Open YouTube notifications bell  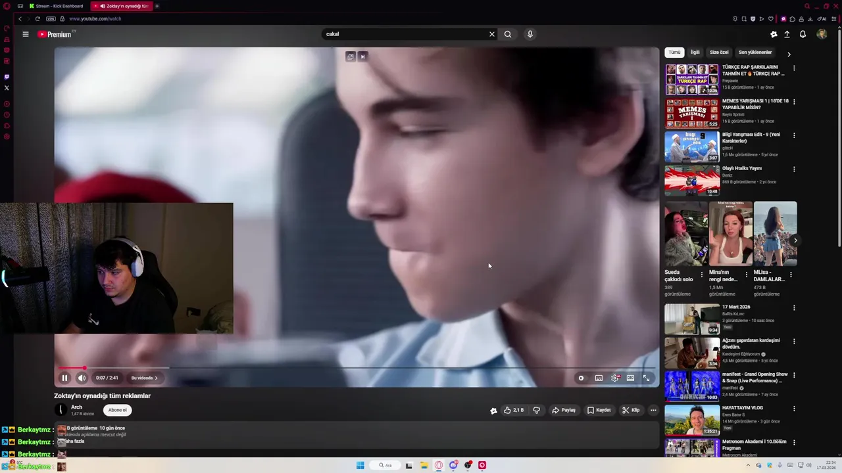click(x=803, y=34)
